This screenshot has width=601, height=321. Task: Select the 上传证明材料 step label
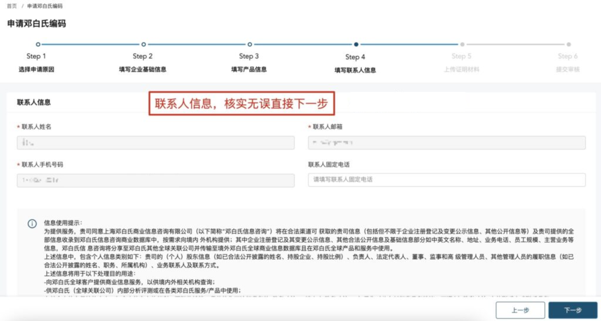click(x=461, y=69)
